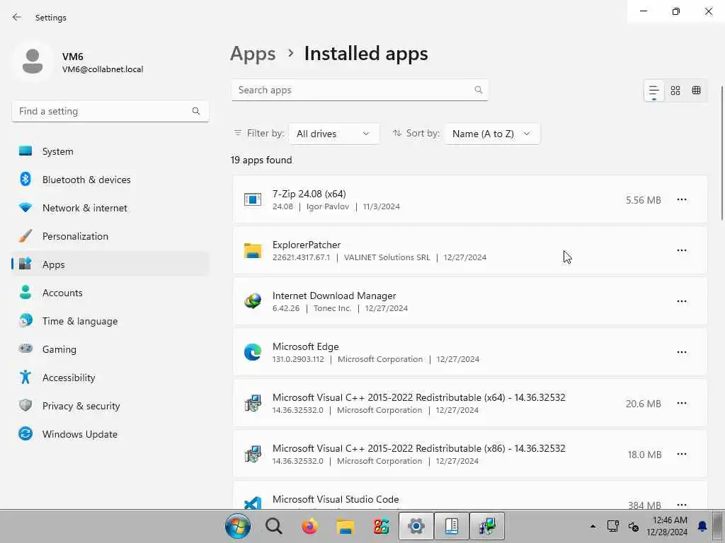This screenshot has width=725, height=543.
Task: Open Time & language settings
Action: pos(110,321)
